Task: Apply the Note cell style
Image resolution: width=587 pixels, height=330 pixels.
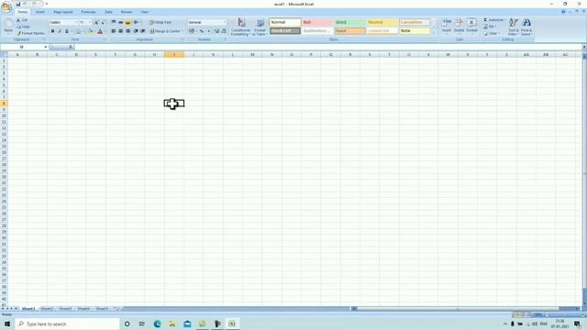Action: [415, 31]
